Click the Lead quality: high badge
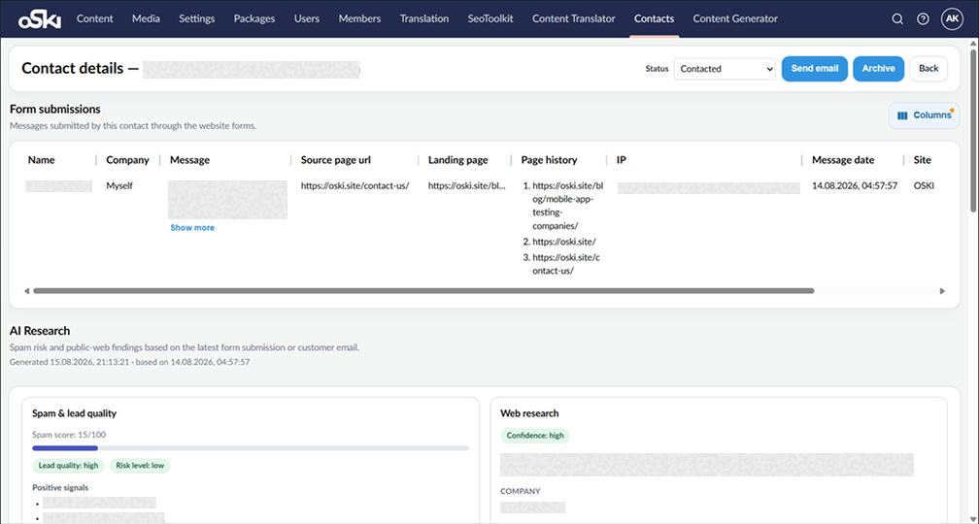Viewport: 979px width, 524px height. pos(69,466)
